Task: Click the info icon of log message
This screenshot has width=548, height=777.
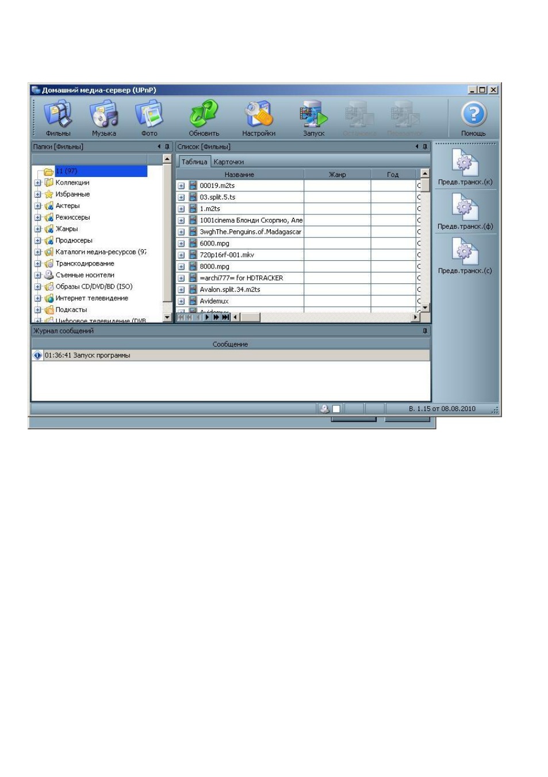Action: point(37,355)
